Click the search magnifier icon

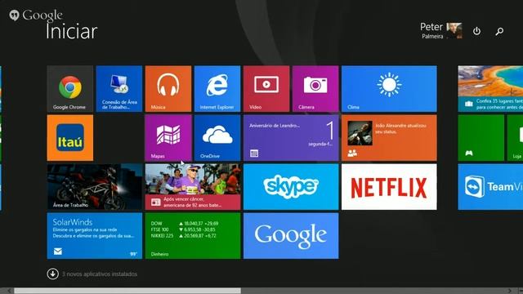click(x=499, y=31)
